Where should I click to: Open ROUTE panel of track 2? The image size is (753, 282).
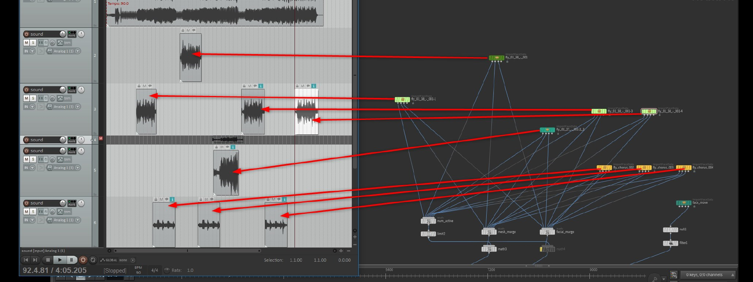coord(72,34)
